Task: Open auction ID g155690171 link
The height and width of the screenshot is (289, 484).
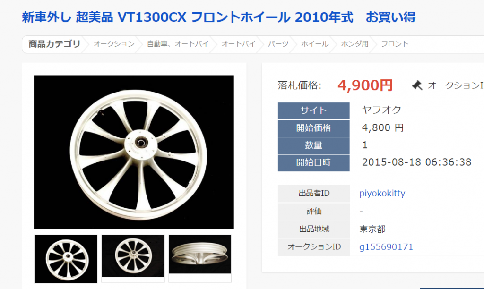Action: pos(386,247)
